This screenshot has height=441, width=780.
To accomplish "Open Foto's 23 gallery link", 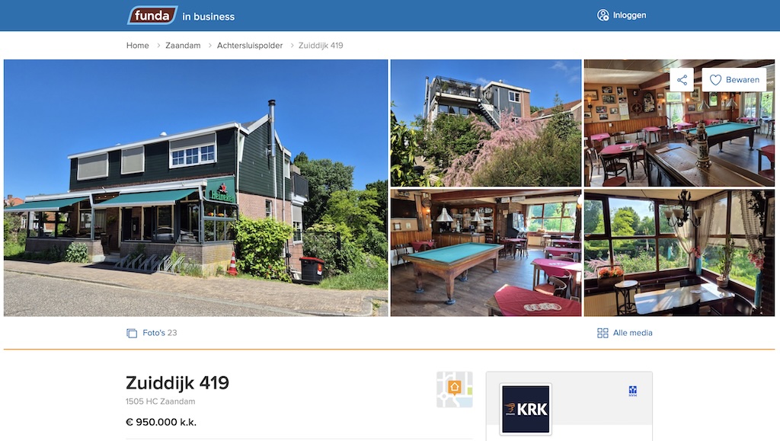I will pyautogui.click(x=160, y=333).
